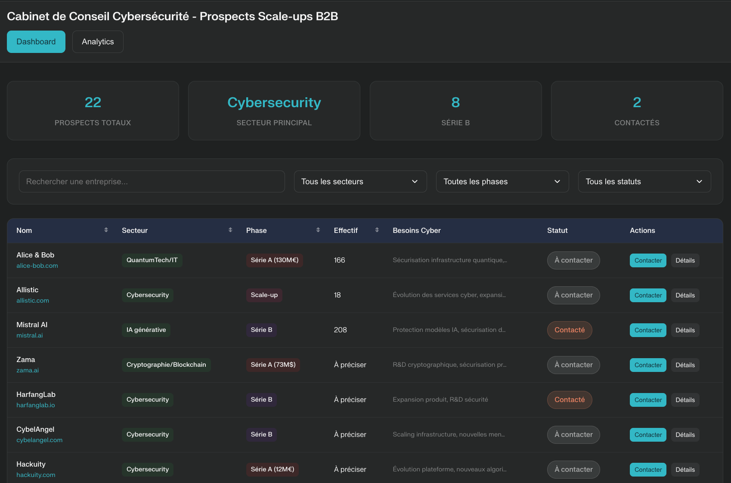731x483 pixels.
Task: Click the HarfangLab company name
Action: (36, 395)
